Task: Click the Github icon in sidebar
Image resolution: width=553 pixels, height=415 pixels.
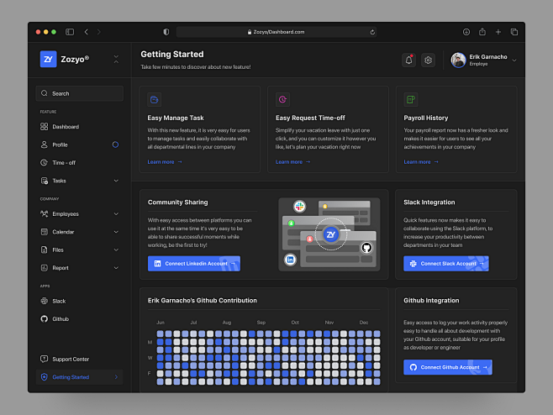Action: coord(44,319)
